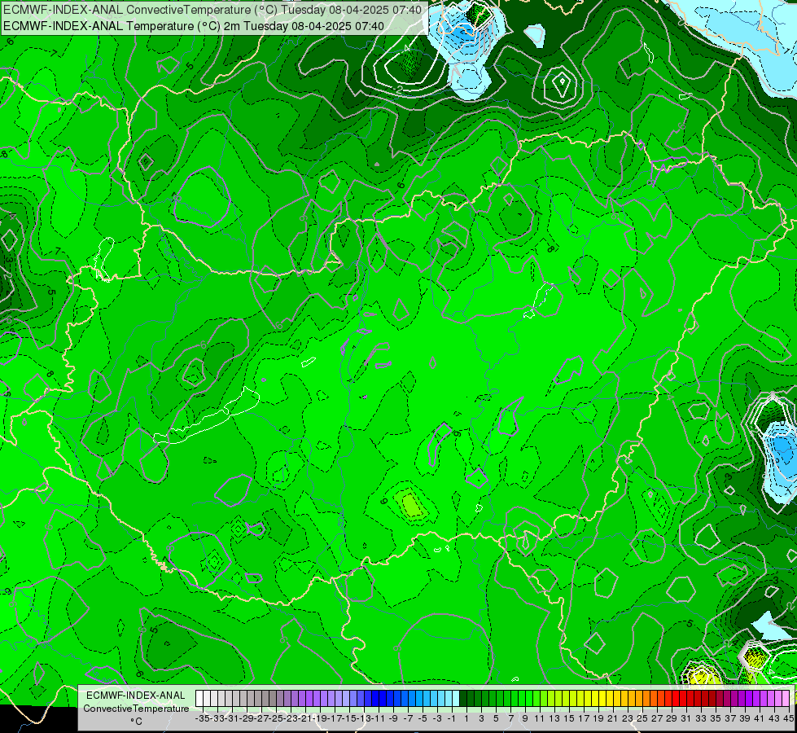Click the legend's ConvectiveTemperature label
The image size is (797, 733).
136,708
